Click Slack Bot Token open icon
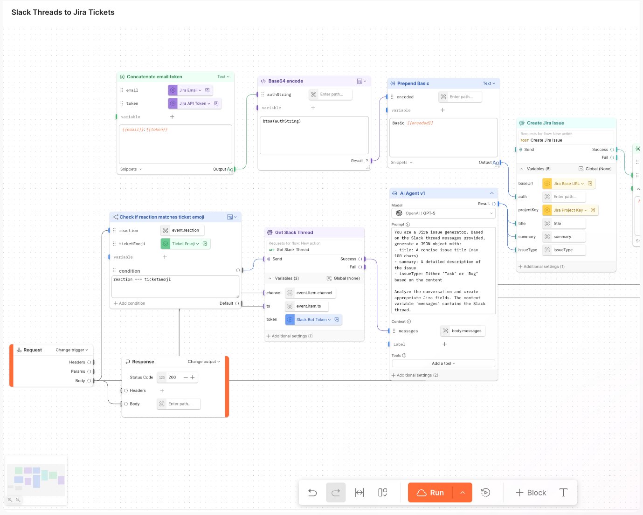The width and height of the screenshot is (643, 515). pyautogui.click(x=337, y=320)
